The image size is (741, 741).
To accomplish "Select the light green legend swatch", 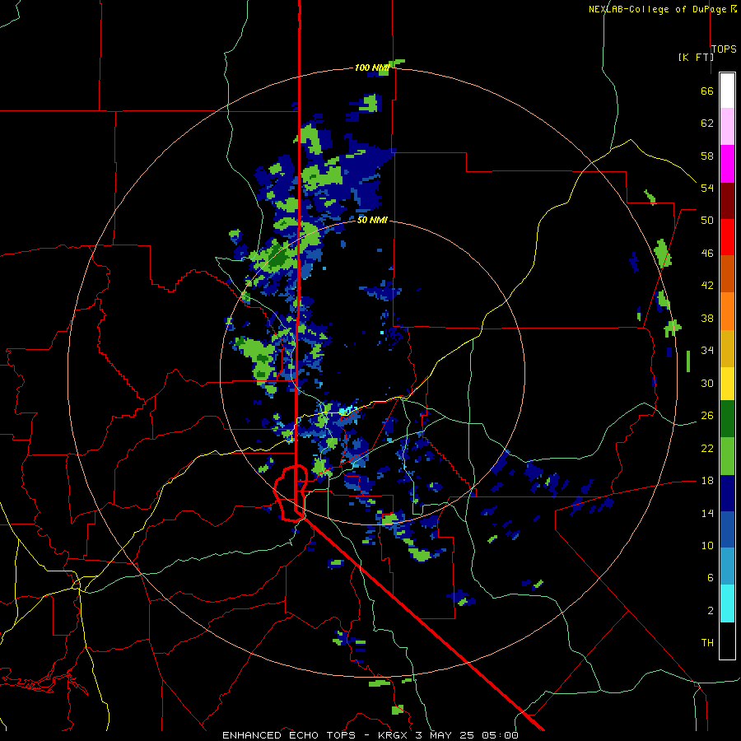I will click(x=727, y=456).
